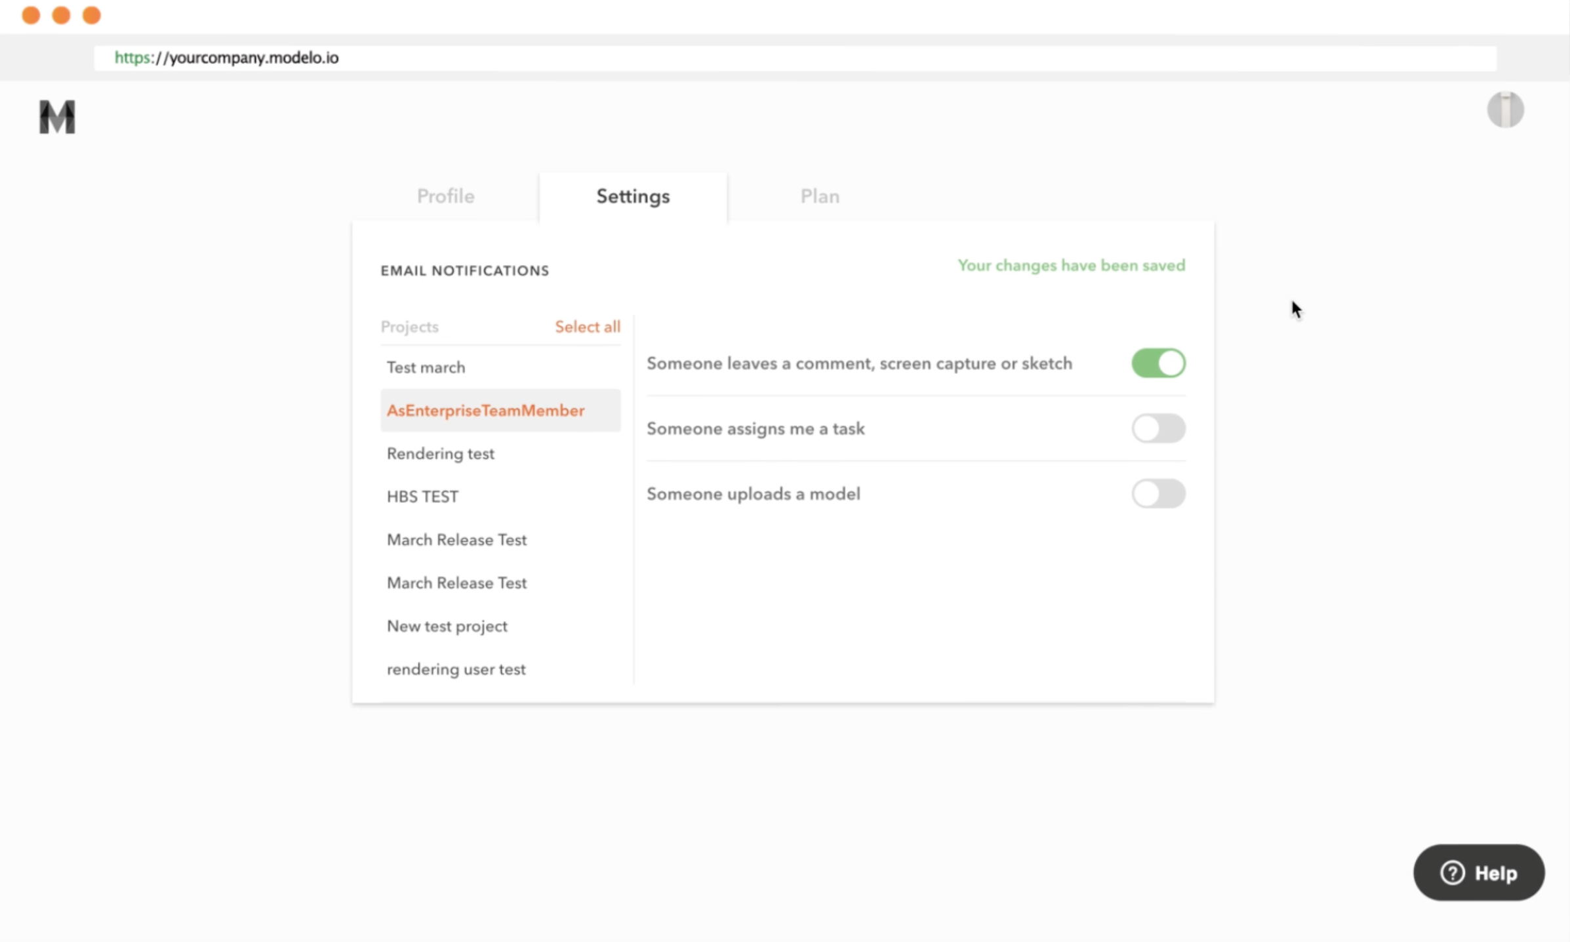This screenshot has width=1570, height=942.
Task: Open the user avatar menu
Action: [1504, 110]
